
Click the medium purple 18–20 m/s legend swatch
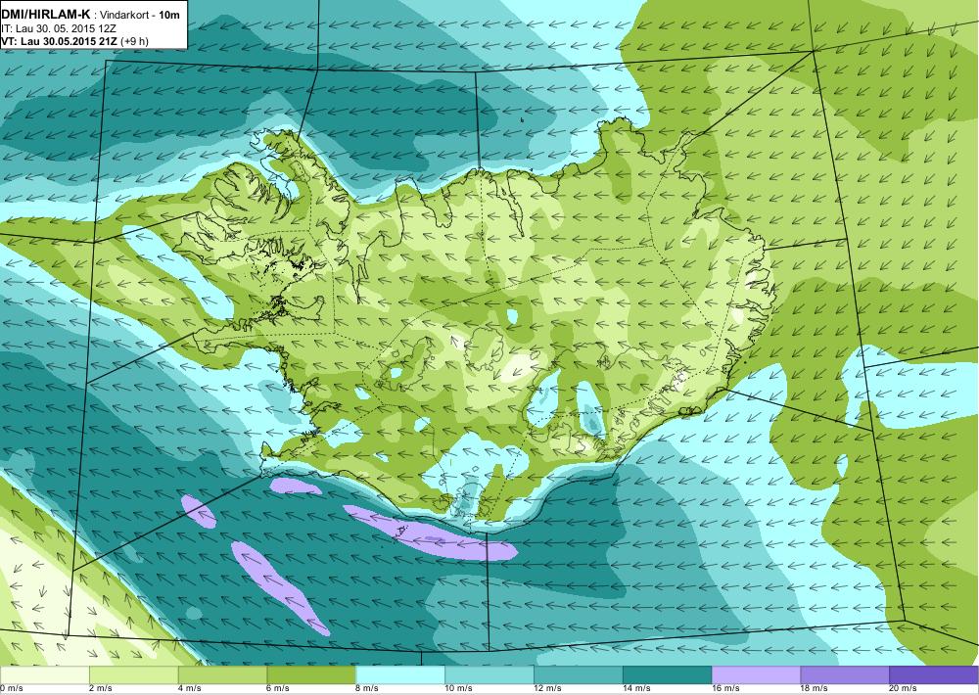coord(846,675)
